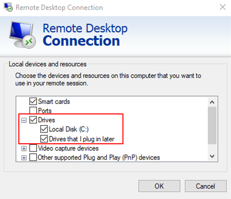The image size is (231, 199).
Task: Click the device list scrollbar thumb
Action: tap(212, 125)
